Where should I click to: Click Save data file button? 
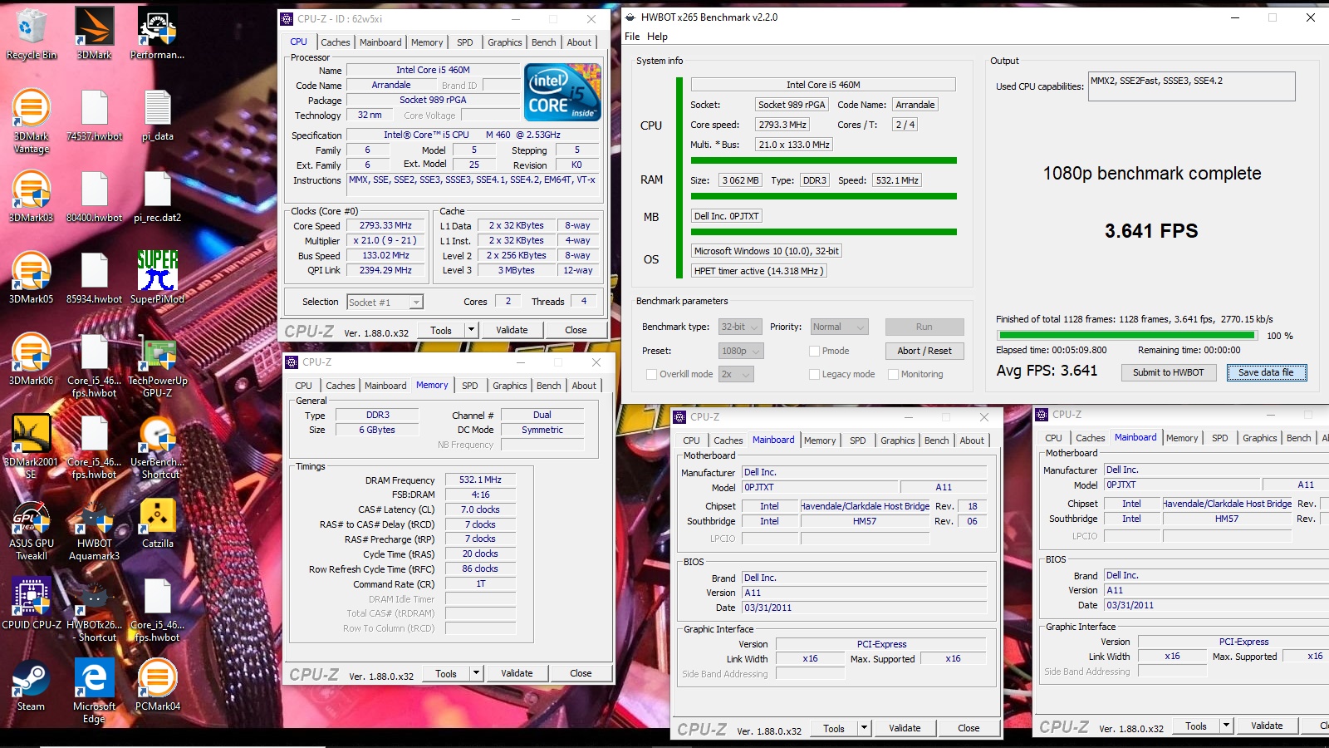(1266, 372)
